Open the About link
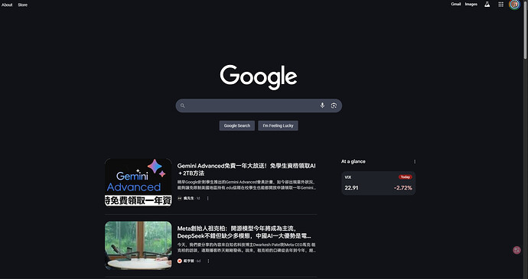Viewport: 528px width, 279px height. [7, 5]
